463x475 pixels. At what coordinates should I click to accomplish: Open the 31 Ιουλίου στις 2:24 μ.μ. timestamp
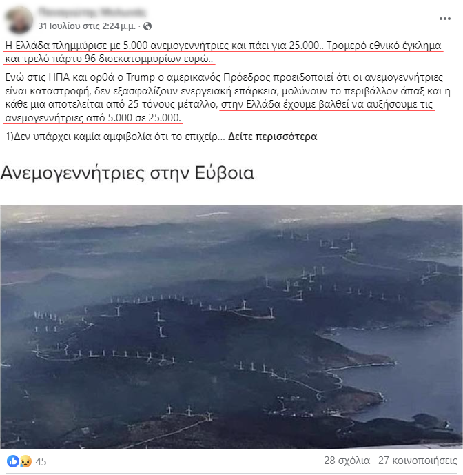coord(87,26)
